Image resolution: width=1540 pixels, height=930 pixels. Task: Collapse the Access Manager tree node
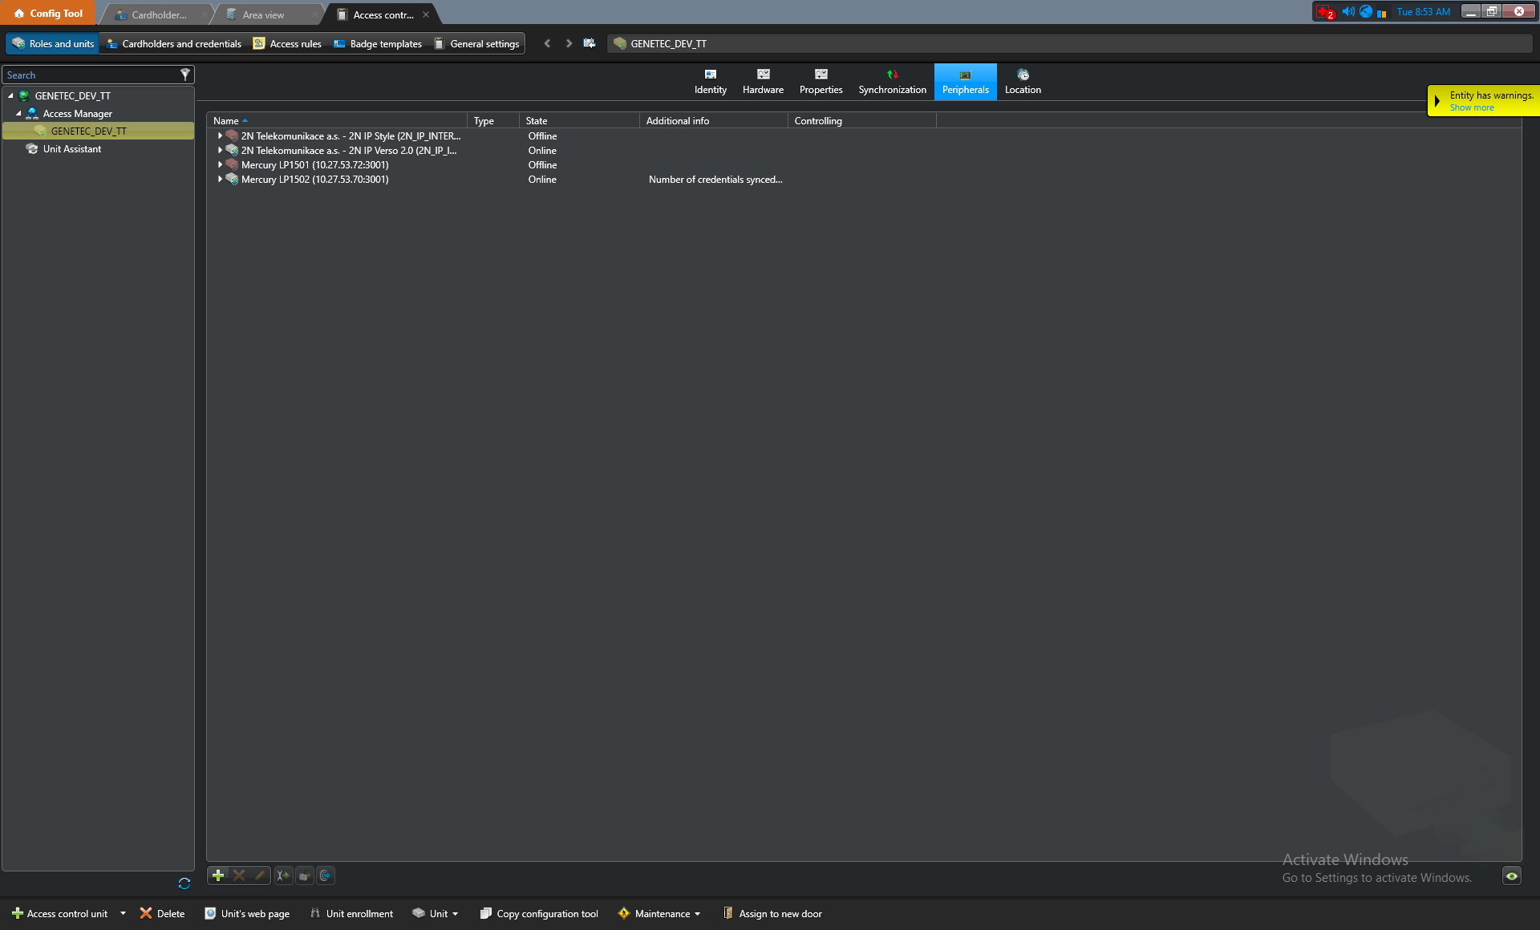tap(18, 114)
